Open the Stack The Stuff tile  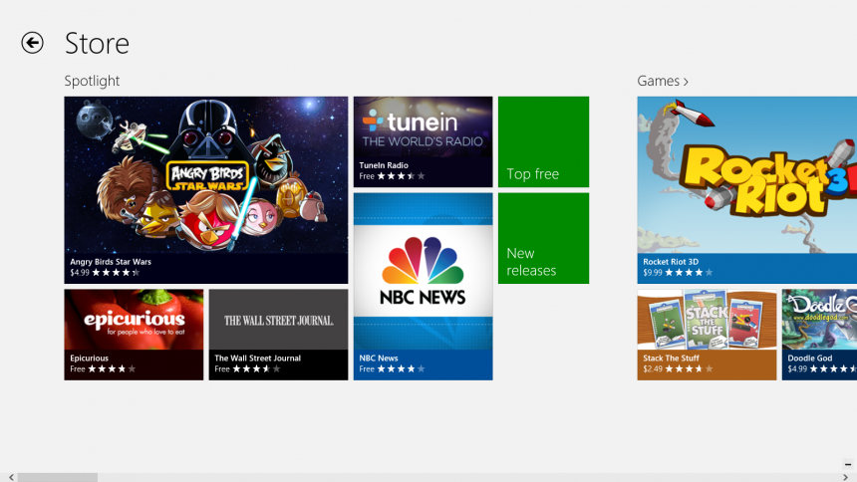pyautogui.click(x=707, y=335)
